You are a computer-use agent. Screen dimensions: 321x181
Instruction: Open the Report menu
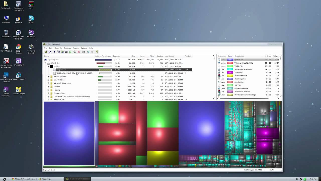[76, 48]
